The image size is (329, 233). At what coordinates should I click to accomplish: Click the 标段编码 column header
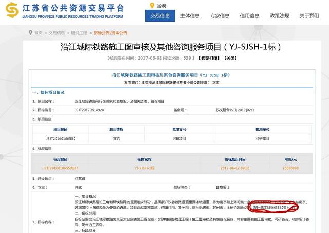(61, 160)
